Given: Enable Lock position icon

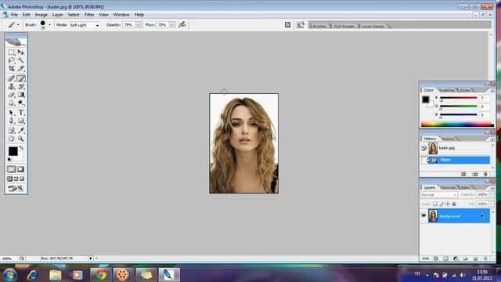Looking at the screenshot, I should pyautogui.click(x=448, y=204).
